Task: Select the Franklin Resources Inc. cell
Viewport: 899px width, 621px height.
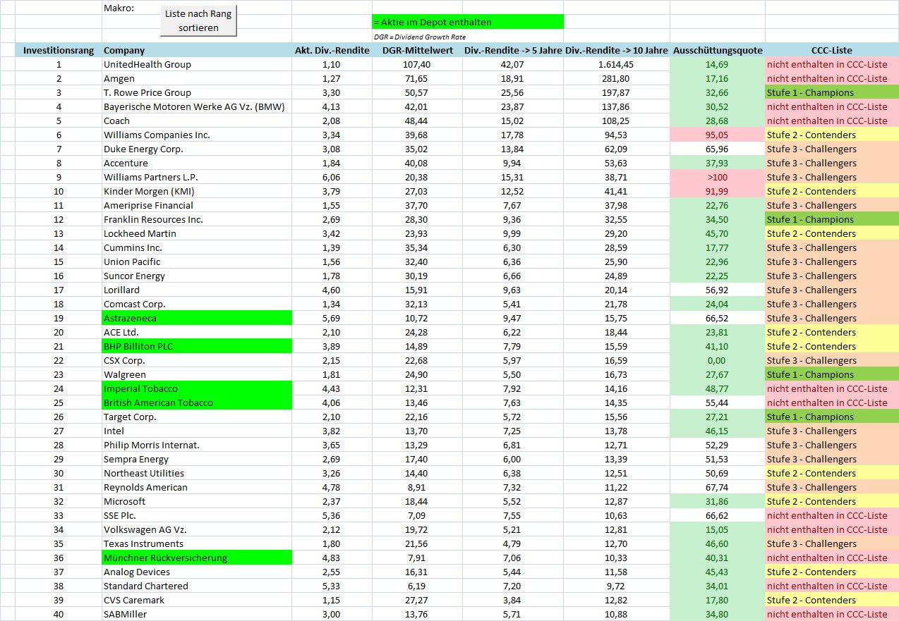Action: coord(197,219)
